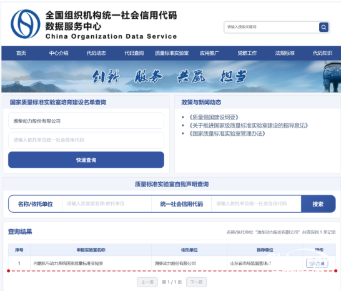Image resolution: width=341 pixels, height=291 pixels.
Task: Open the 代码查询 nav item
Action: tap(134, 53)
